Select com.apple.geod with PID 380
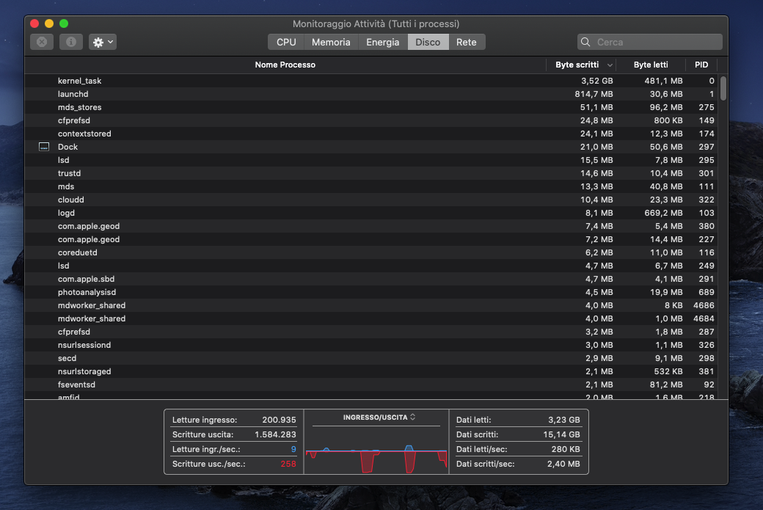Image resolution: width=763 pixels, height=510 pixels. 372,226
